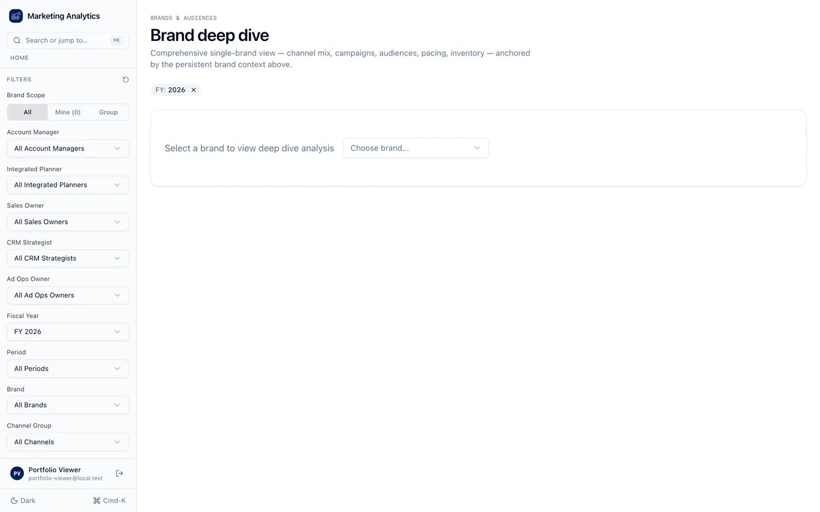Select the Mine (0) brand scope
The image size is (820, 512).
tap(68, 112)
